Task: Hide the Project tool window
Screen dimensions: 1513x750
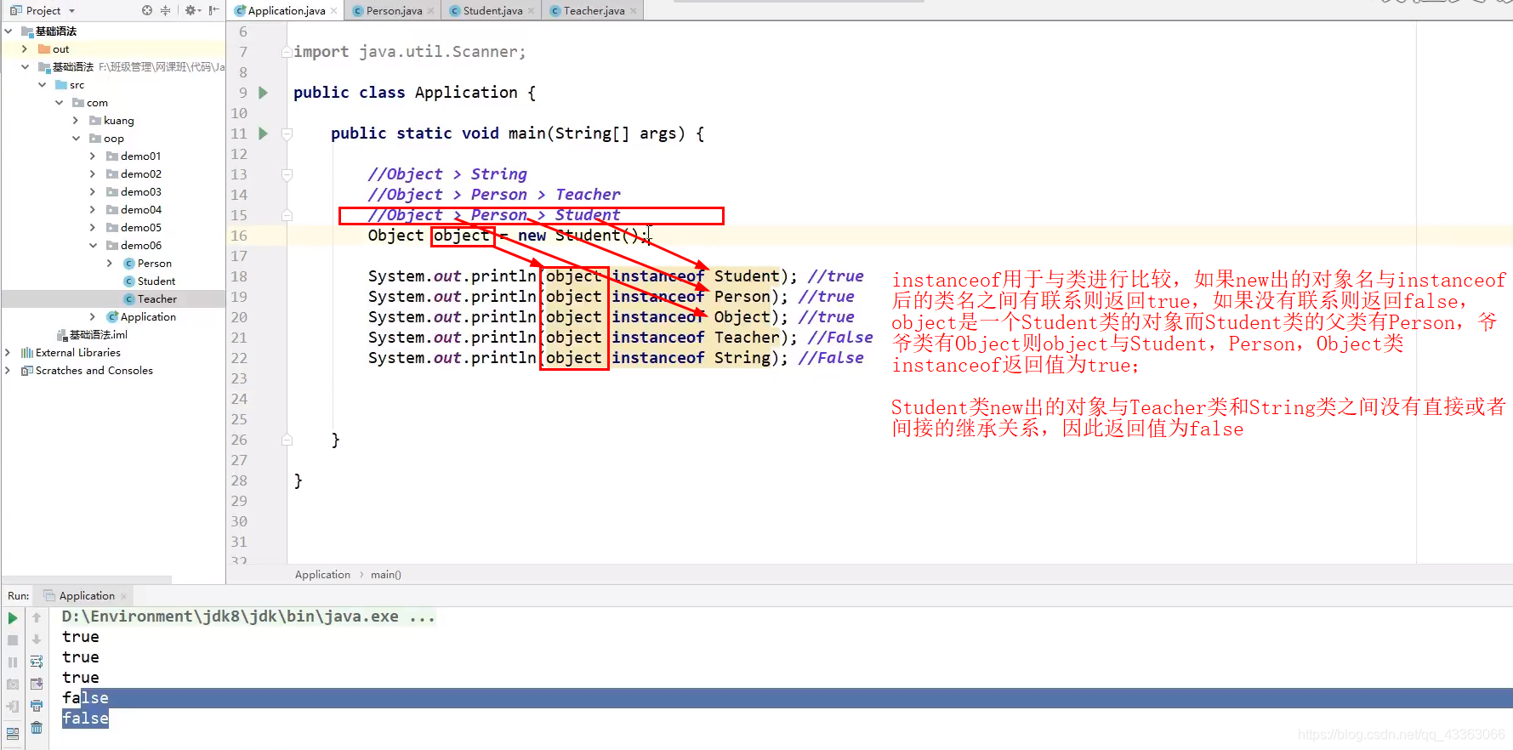Action: (213, 10)
